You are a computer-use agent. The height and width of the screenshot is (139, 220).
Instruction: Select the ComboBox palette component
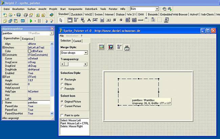(134, 20)
